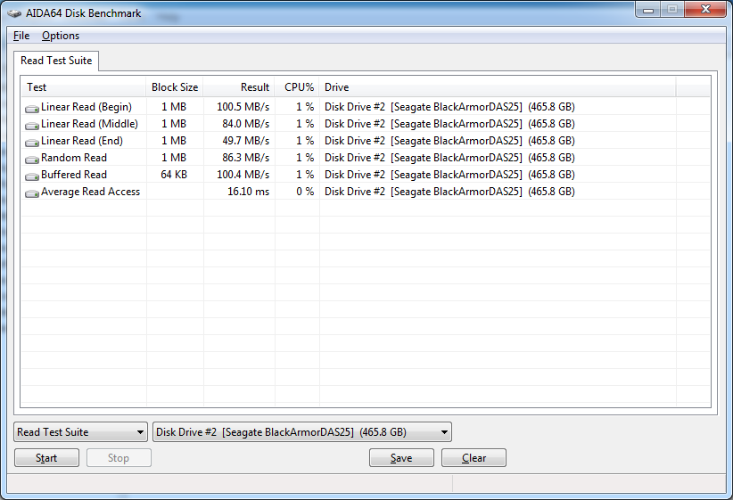This screenshot has height=500, width=733.
Task: Click the drive icon beside Random Read
Action: (x=32, y=160)
